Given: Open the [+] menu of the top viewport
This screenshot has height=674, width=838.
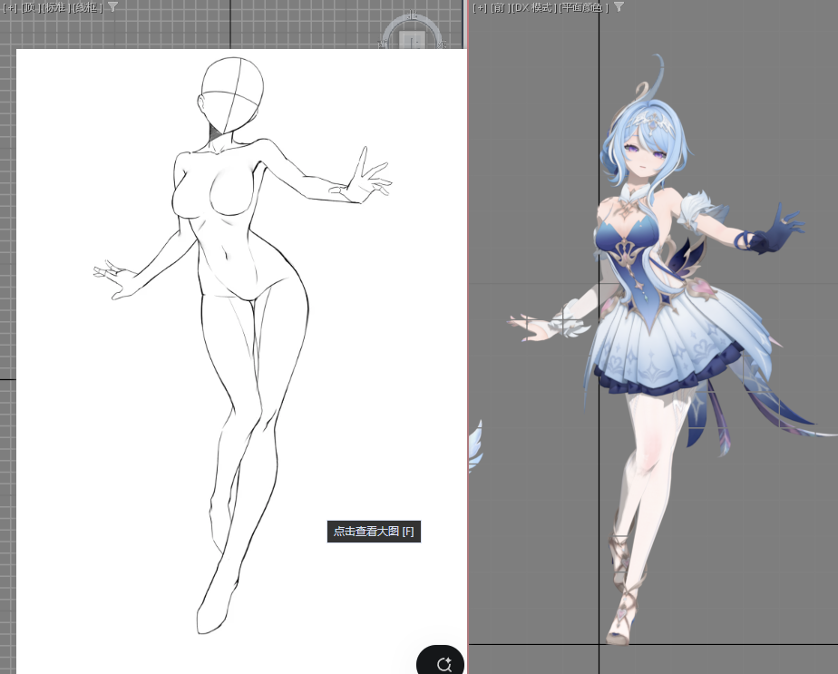Looking at the screenshot, I should [10, 7].
